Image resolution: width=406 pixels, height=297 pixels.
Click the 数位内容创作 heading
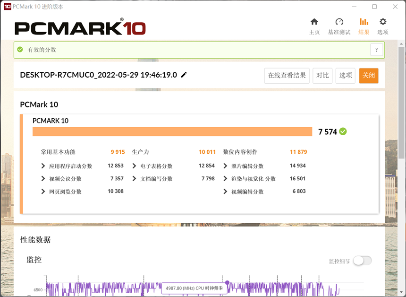[x=240, y=152]
